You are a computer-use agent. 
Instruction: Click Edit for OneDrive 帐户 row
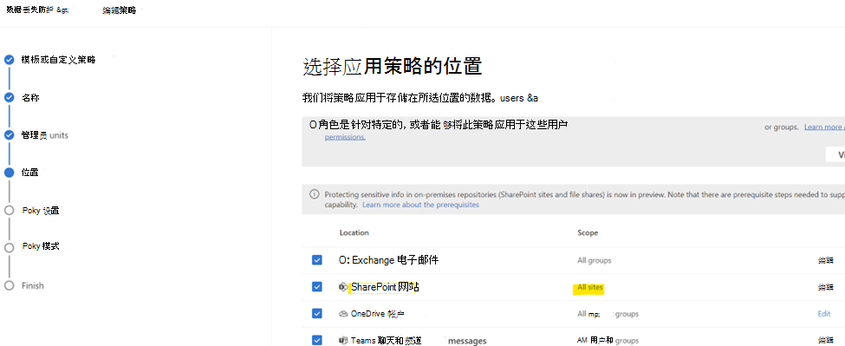[x=824, y=314]
